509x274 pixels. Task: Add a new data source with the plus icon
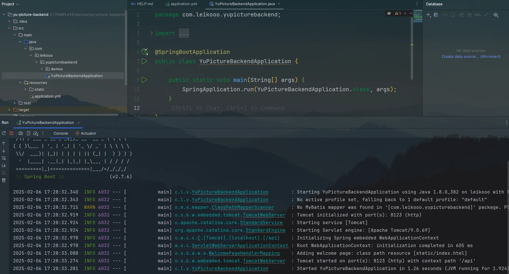[x=428, y=15]
